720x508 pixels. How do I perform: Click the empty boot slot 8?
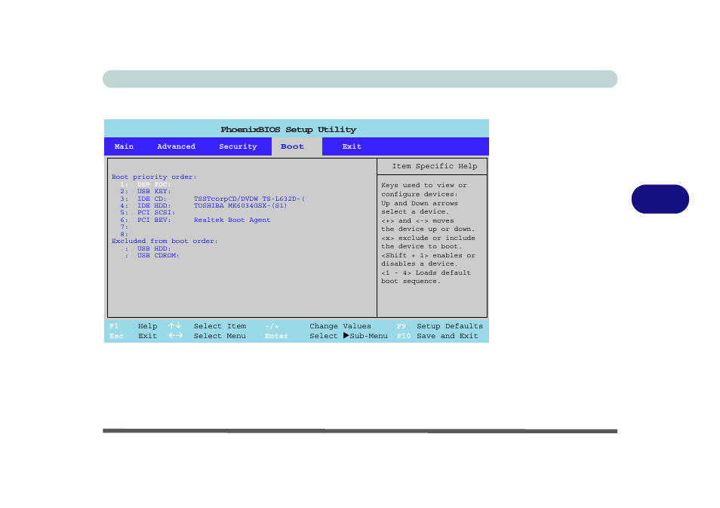point(125,234)
